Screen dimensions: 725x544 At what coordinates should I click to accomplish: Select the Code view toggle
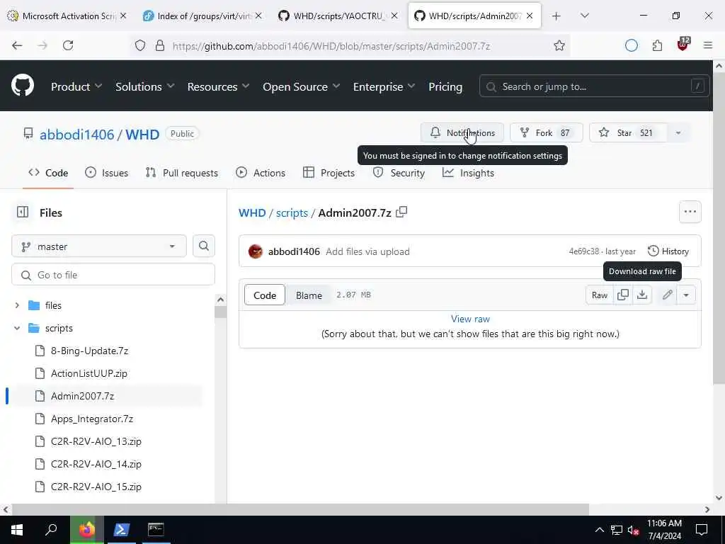click(x=265, y=295)
